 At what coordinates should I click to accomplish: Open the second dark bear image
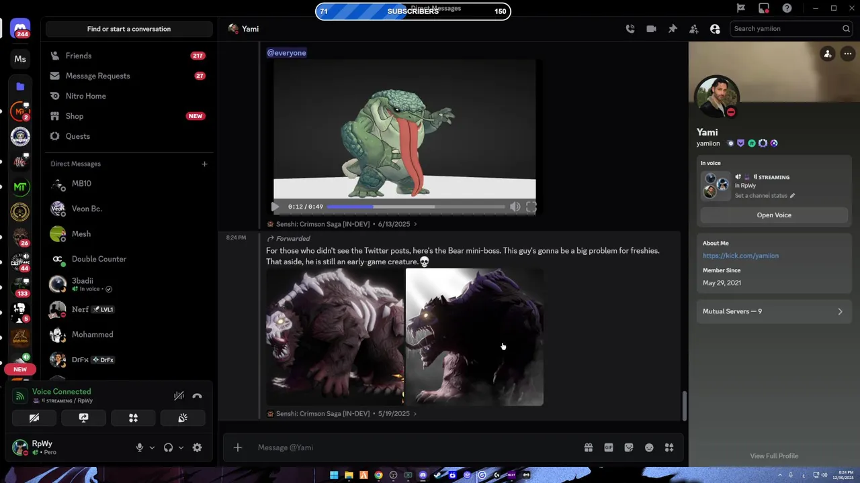[474, 337]
